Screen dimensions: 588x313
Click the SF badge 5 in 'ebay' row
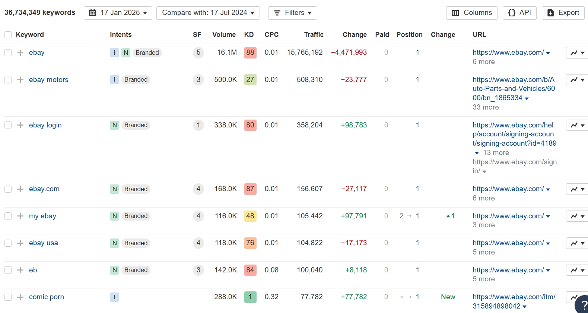[198, 53]
